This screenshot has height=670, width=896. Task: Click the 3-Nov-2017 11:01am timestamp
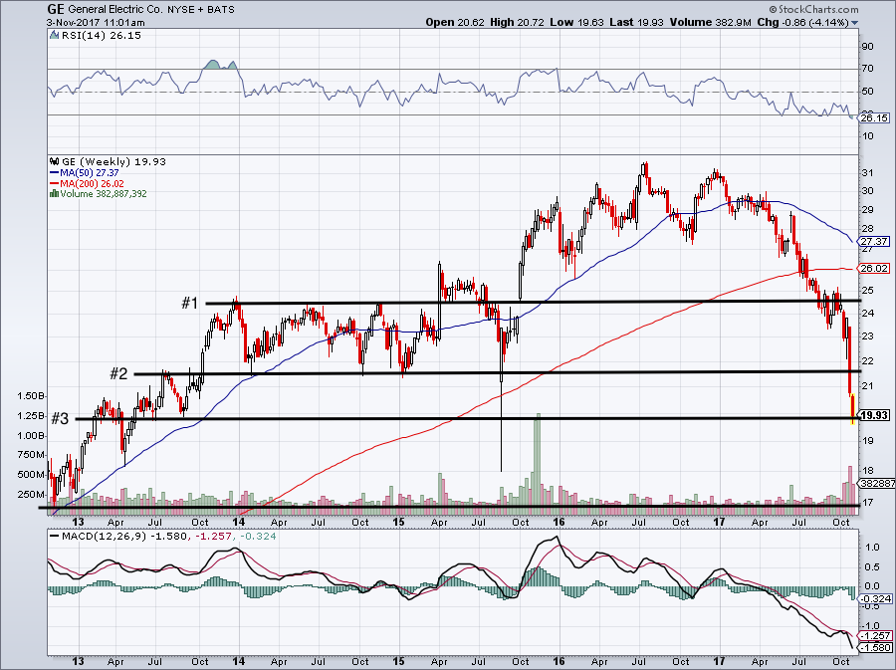tap(96, 23)
